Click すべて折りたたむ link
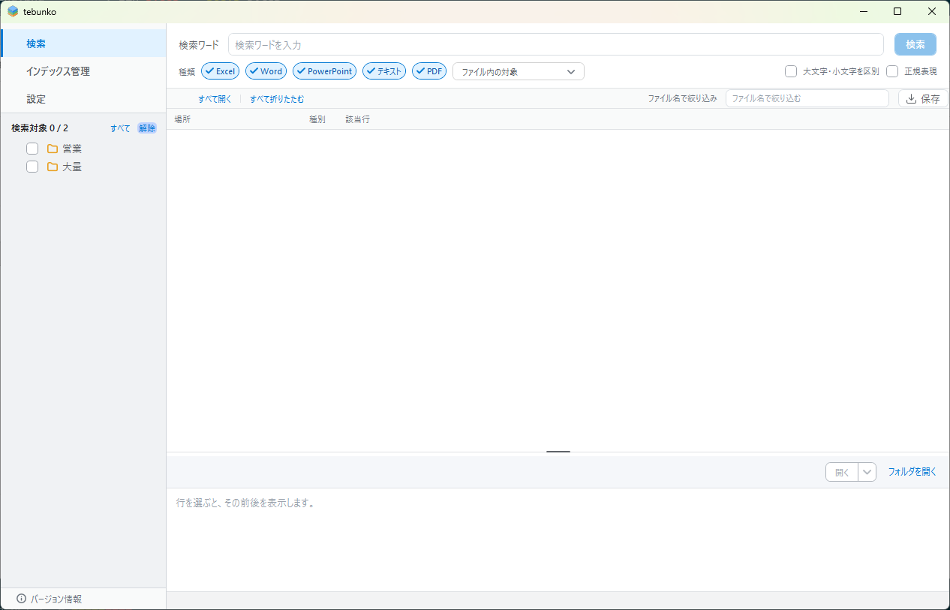 click(277, 99)
